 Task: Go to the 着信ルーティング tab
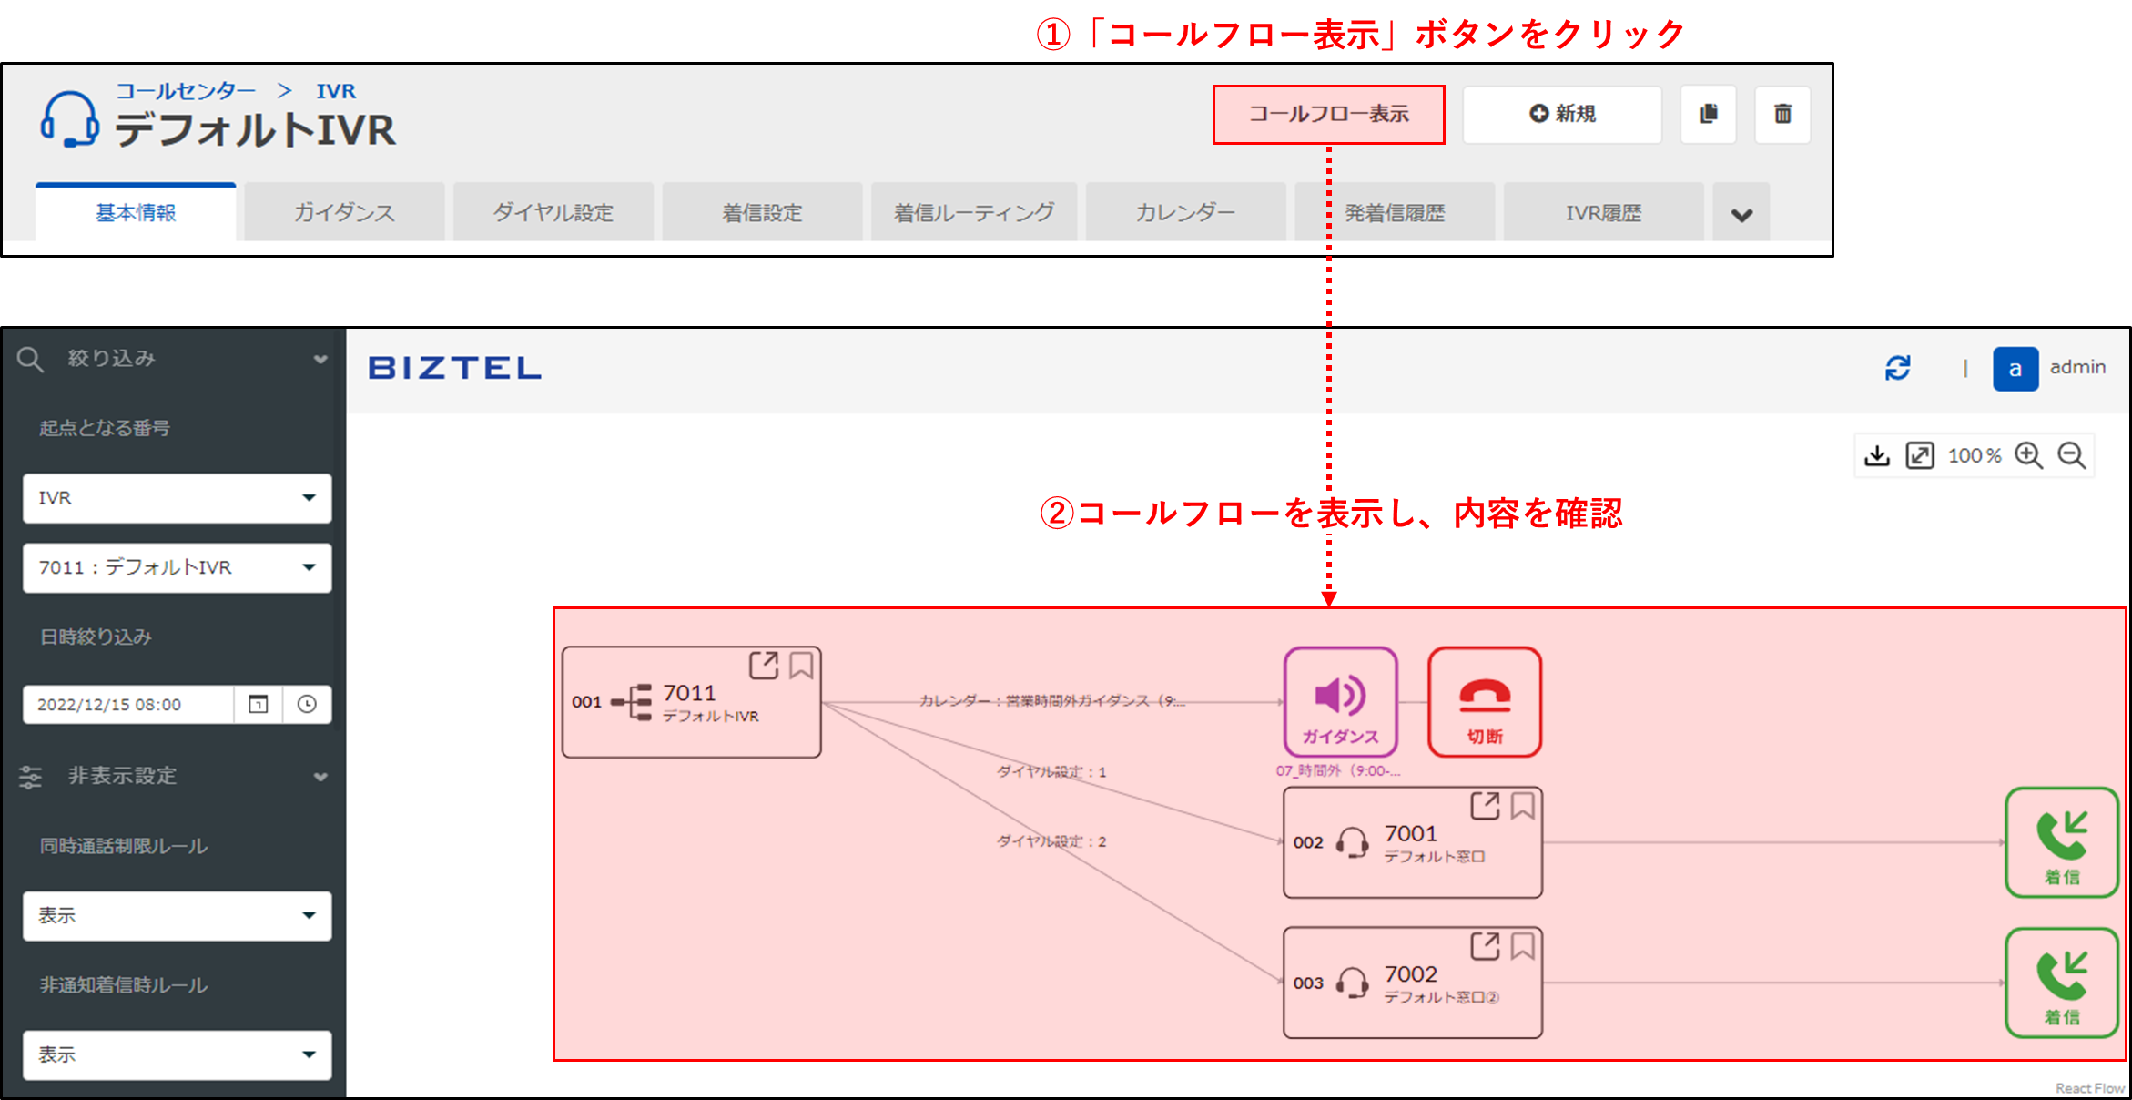[x=974, y=213]
